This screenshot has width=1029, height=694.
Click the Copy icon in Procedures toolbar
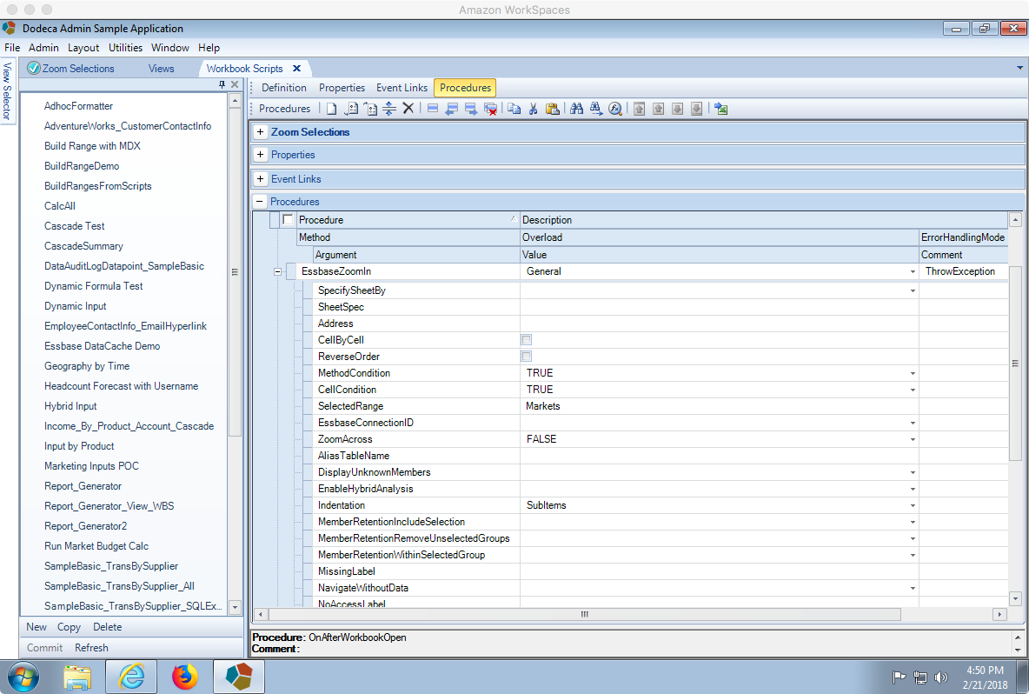pos(514,109)
